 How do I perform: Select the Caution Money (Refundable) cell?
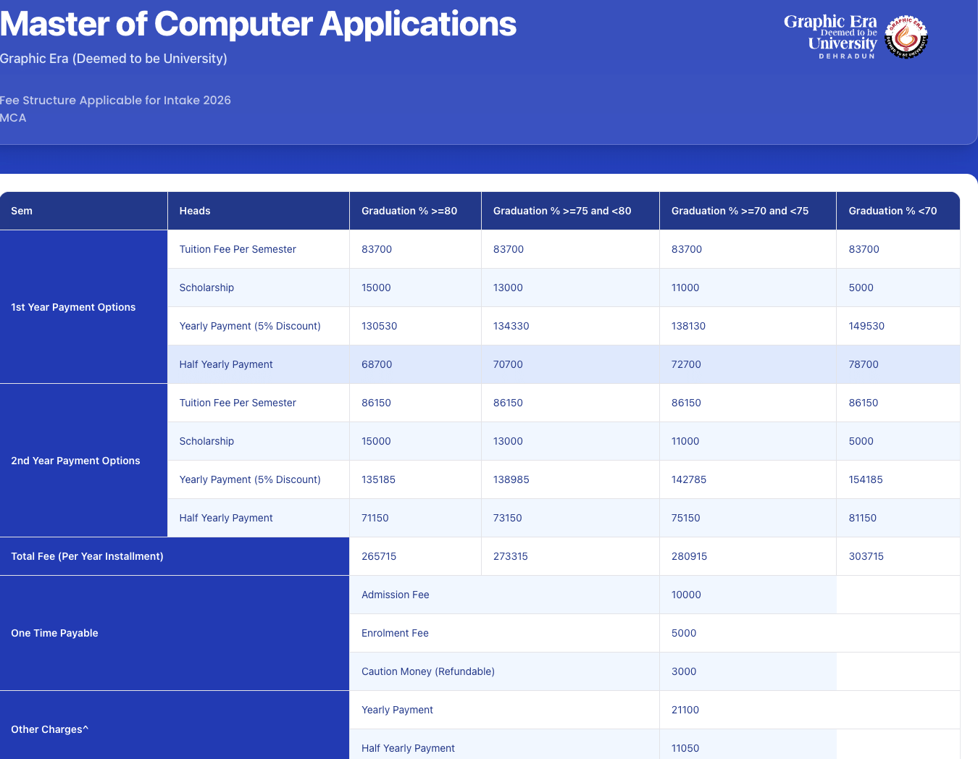[x=428, y=671]
